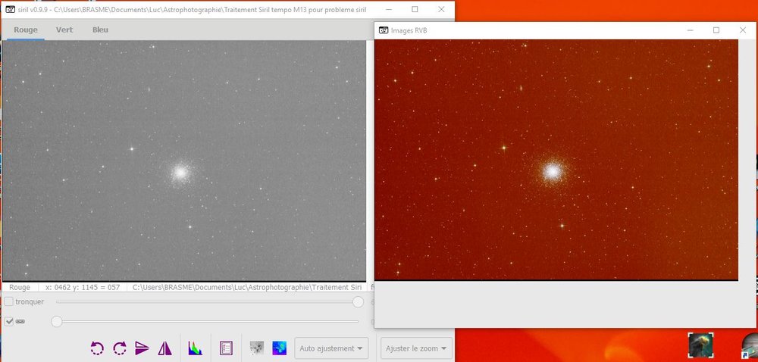Image resolution: width=758 pixels, height=362 pixels.
Task: Rotate the image 90° counter-clockwise
Action: (x=97, y=348)
